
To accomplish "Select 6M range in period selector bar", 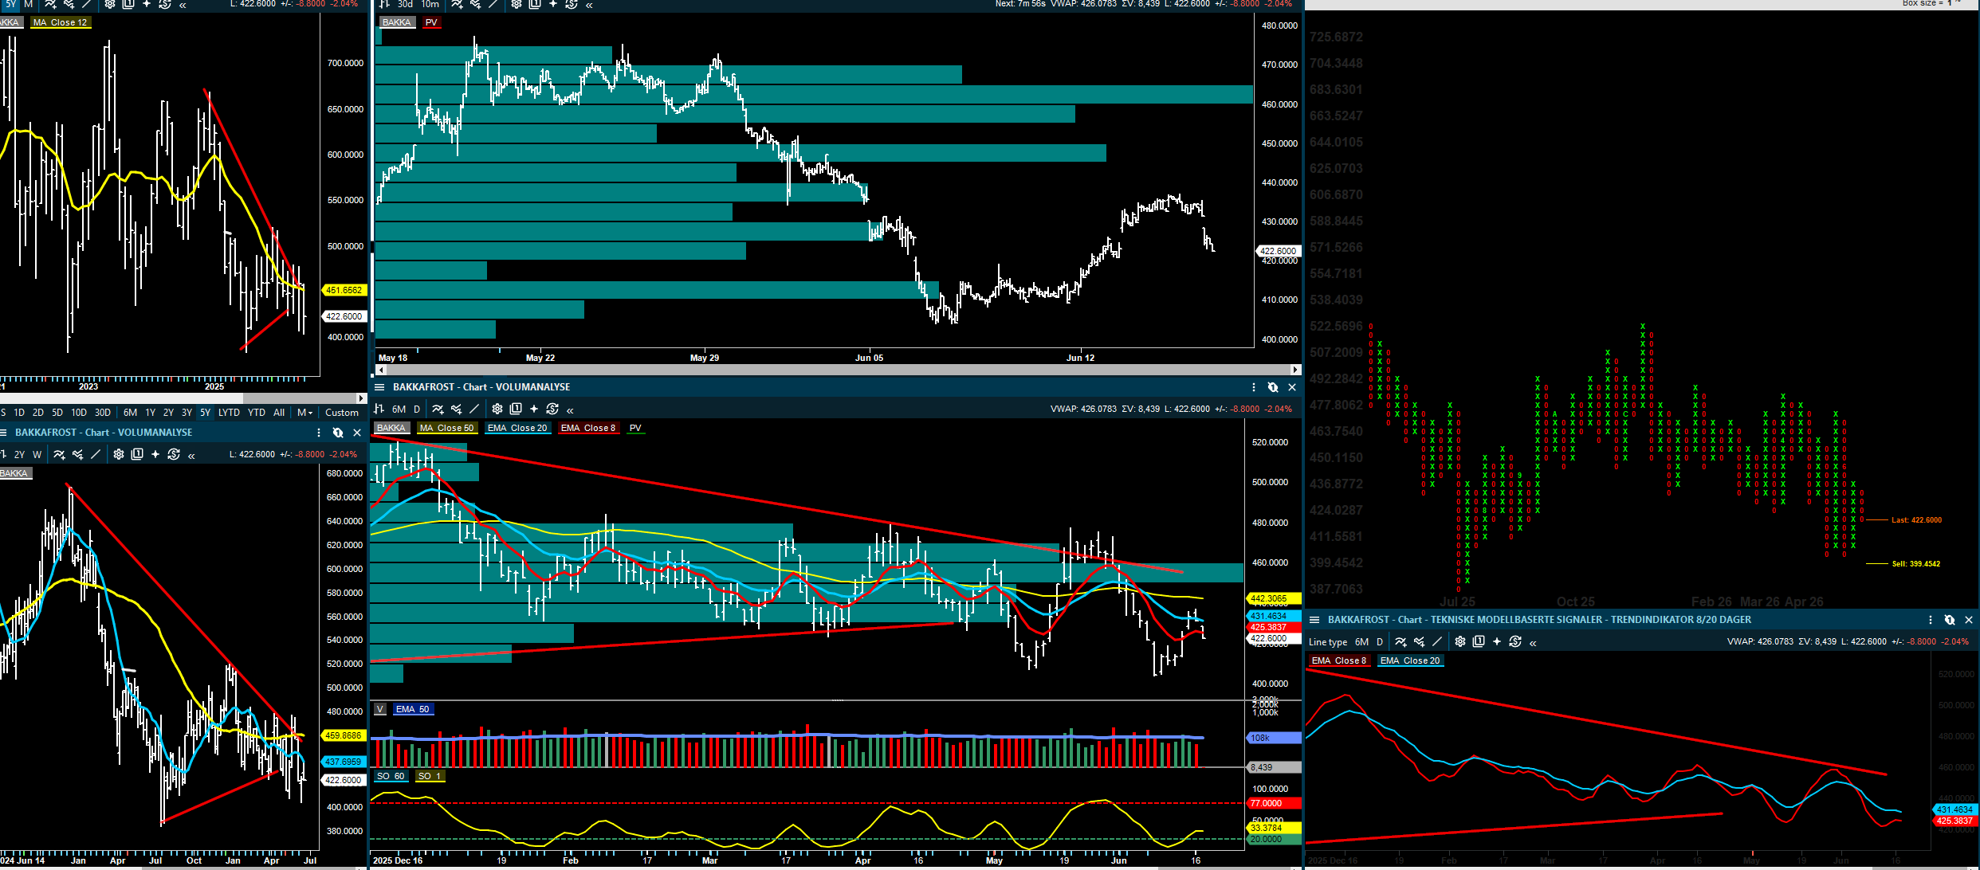I will pyautogui.click(x=130, y=413).
